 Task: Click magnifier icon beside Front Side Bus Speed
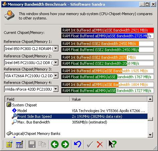14,116
